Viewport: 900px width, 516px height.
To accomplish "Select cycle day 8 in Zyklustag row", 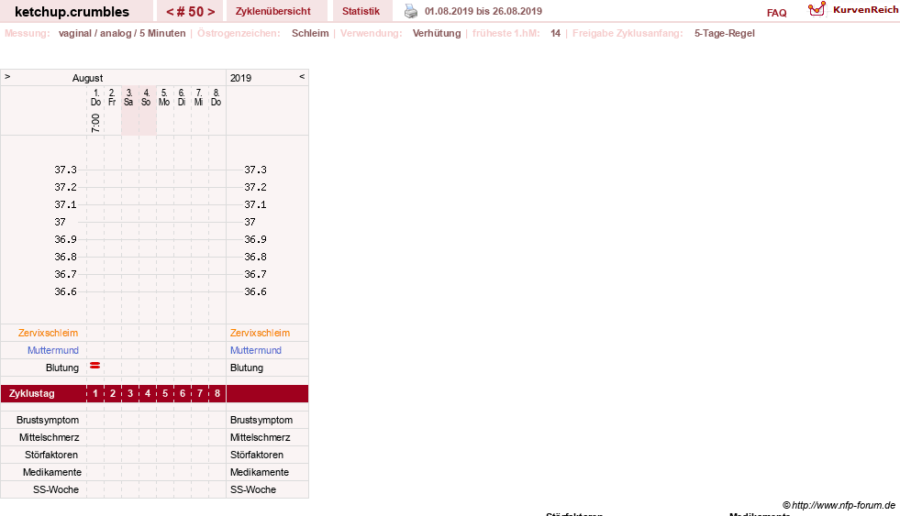I will [217, 394].
